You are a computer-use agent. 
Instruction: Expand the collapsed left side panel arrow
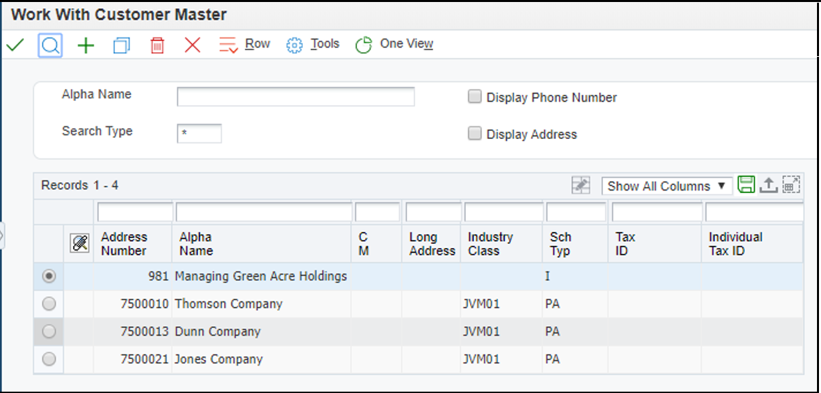[x=3, y=235]
